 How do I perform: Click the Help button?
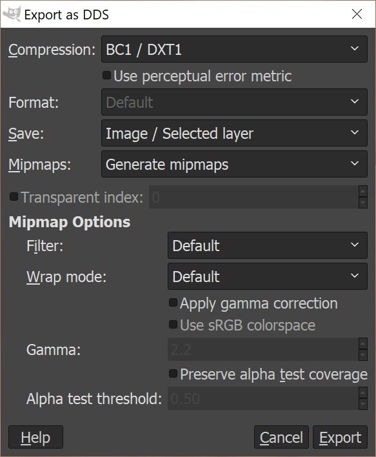[x=35, y=437]
